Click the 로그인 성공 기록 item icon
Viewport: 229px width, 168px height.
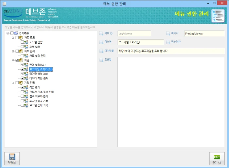[26, 101]
